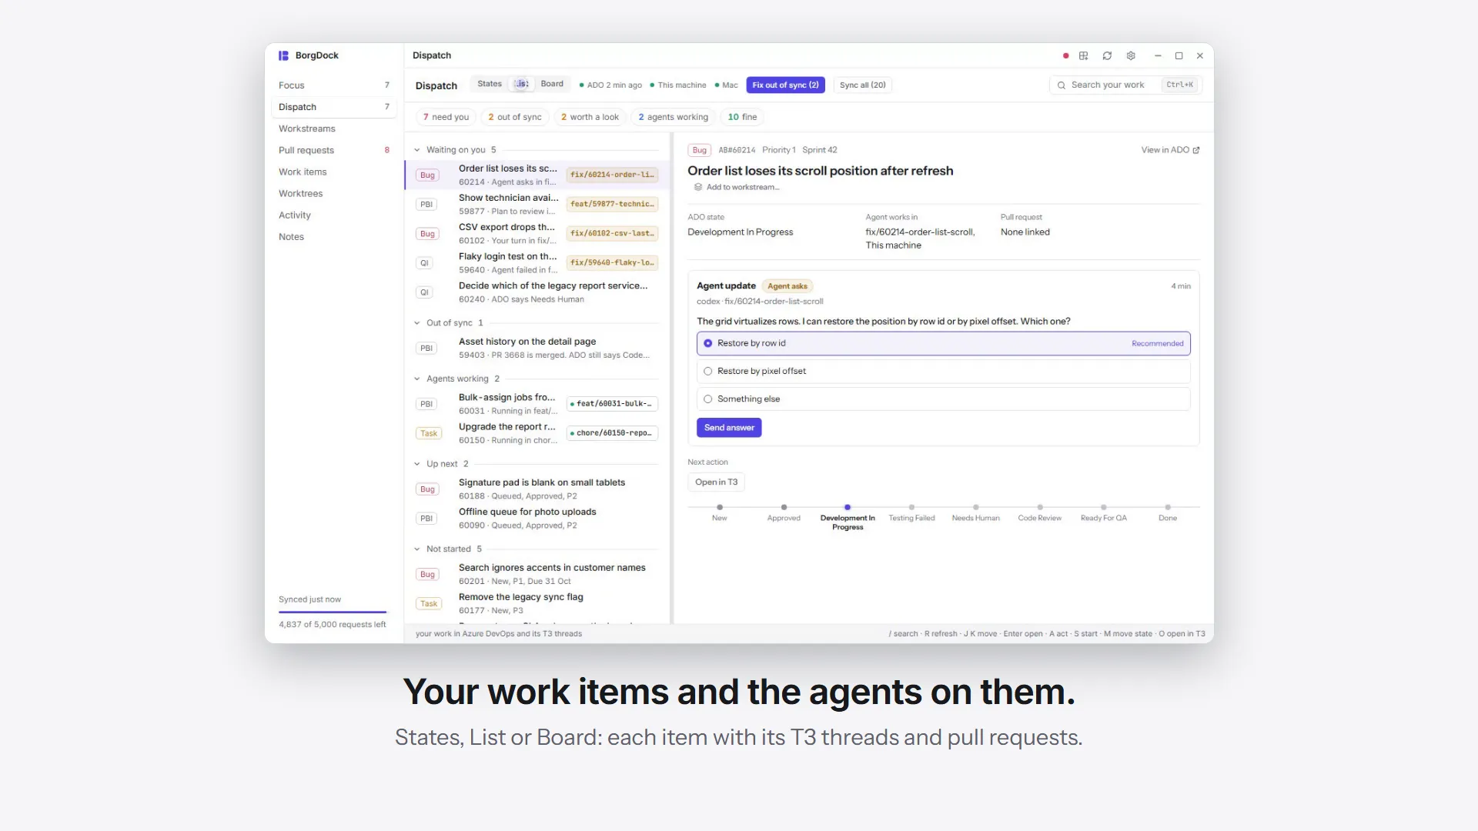Click the Bug badge on Search ignores accents row
Image resolution: width=1478 pixels, height=831 pixels.
[427, 575]
